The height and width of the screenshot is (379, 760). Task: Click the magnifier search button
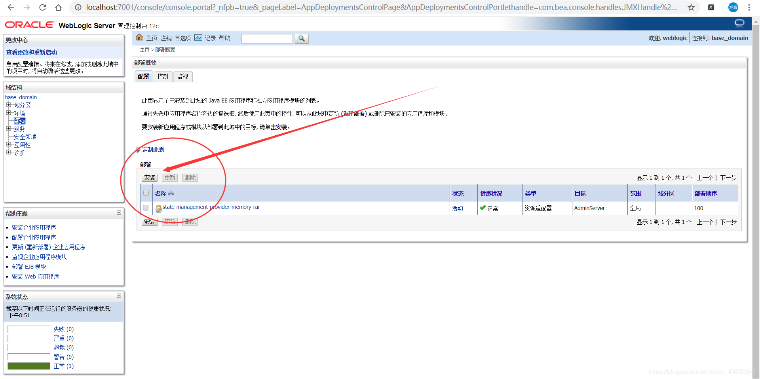pos(302,38)
